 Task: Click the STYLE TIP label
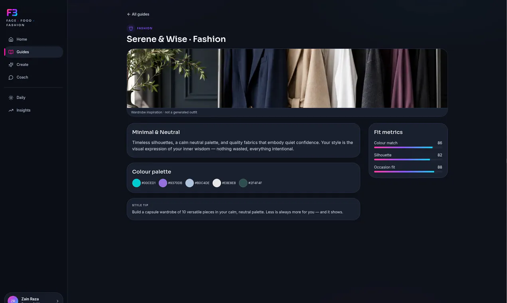(x=140, y=205)
